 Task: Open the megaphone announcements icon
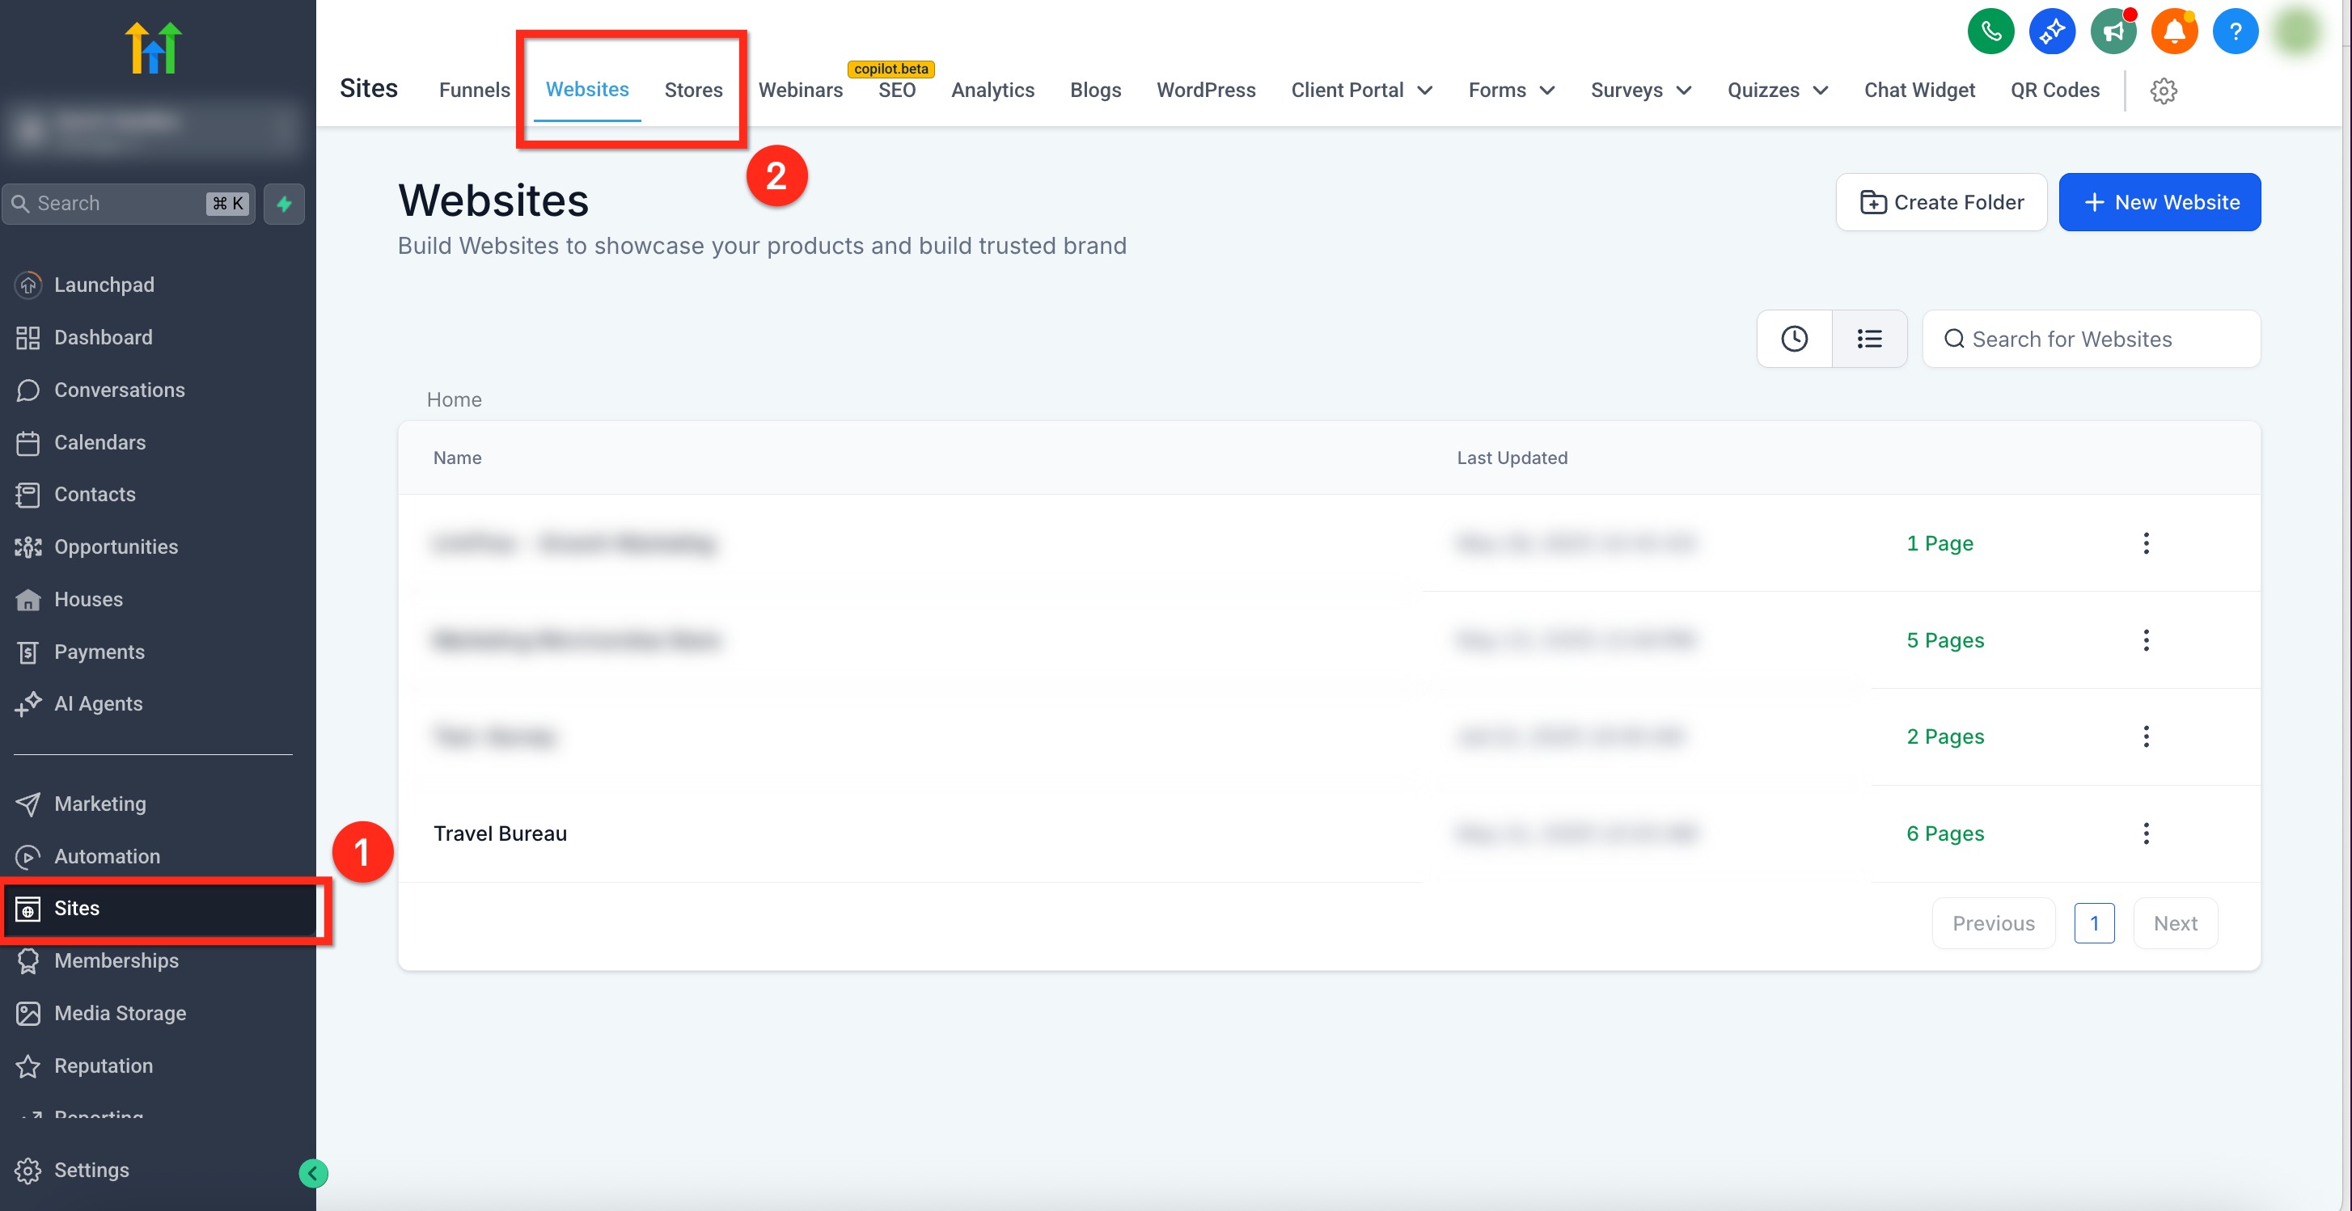2113,32
